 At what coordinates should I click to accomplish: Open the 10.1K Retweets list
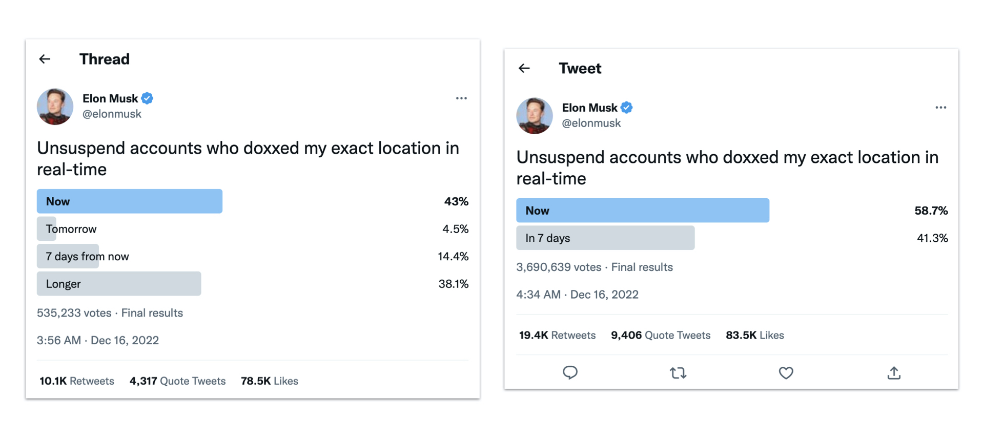pos(76,381)
